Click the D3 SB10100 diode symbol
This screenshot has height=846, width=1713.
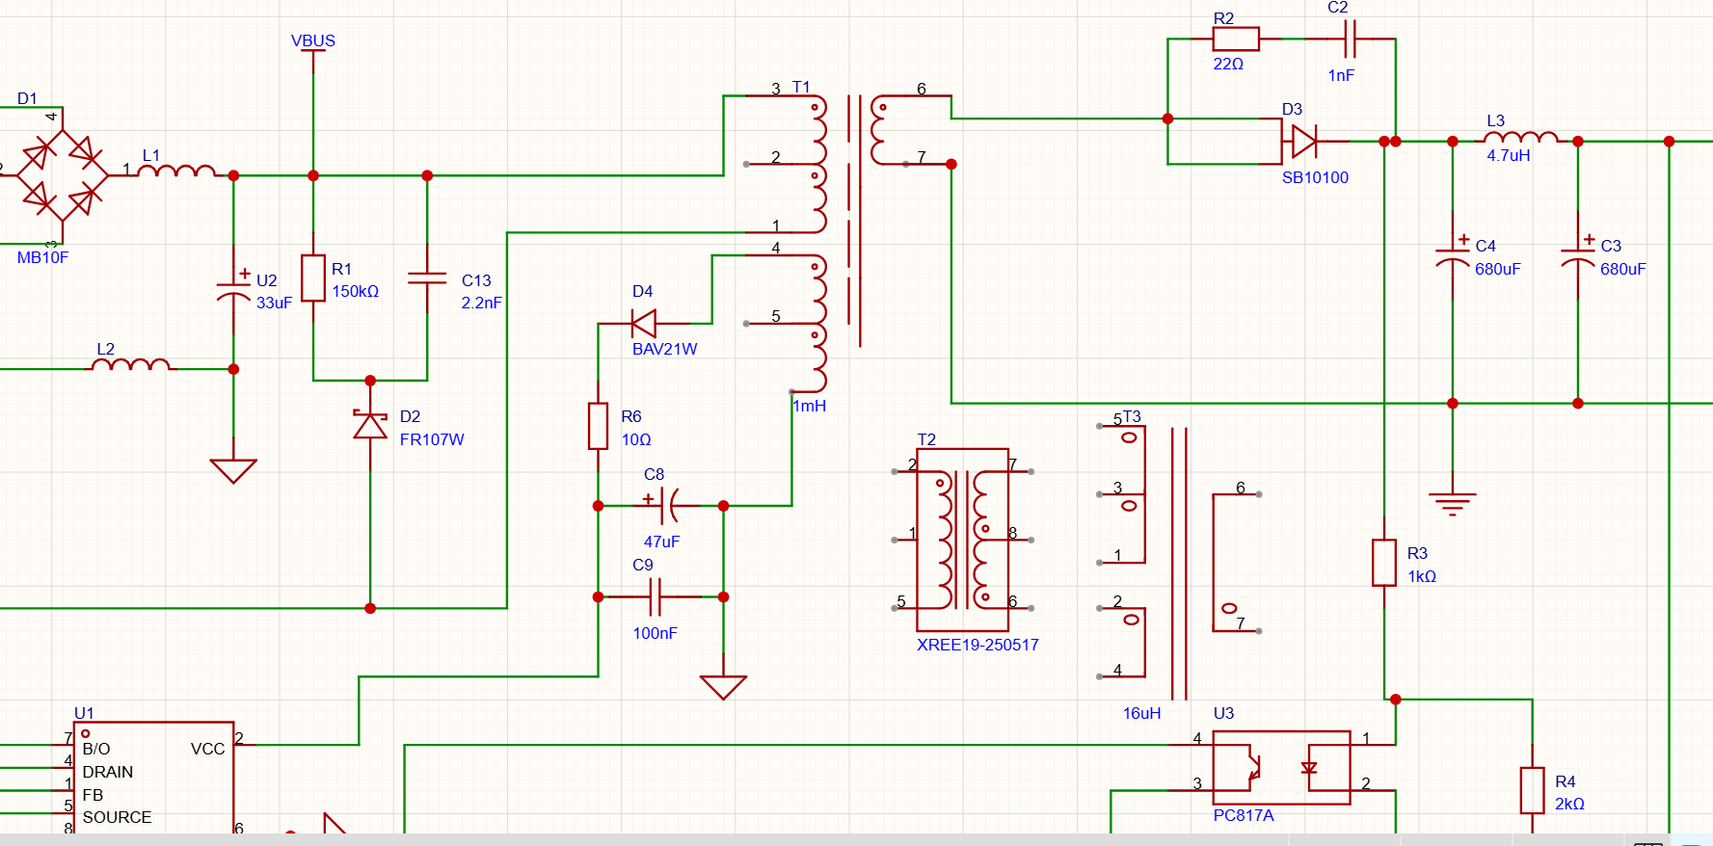point(1303,142)
